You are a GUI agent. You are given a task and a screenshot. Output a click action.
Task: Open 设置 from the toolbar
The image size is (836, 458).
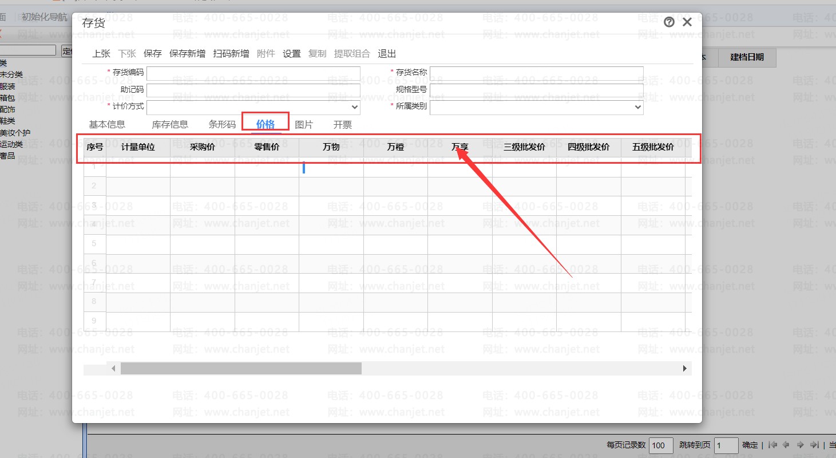click(x=292, y=54)
